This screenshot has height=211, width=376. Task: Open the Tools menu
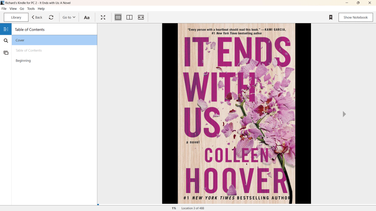coord(31,8)
